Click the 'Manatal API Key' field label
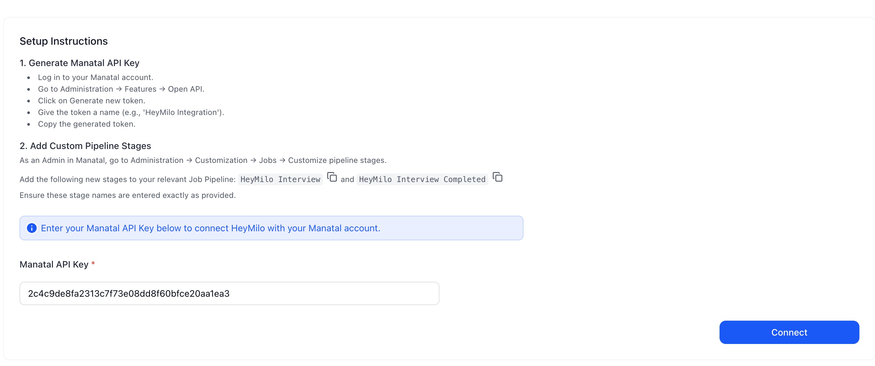The width and height of the screenshot is (875, 366). coord(54,264)
